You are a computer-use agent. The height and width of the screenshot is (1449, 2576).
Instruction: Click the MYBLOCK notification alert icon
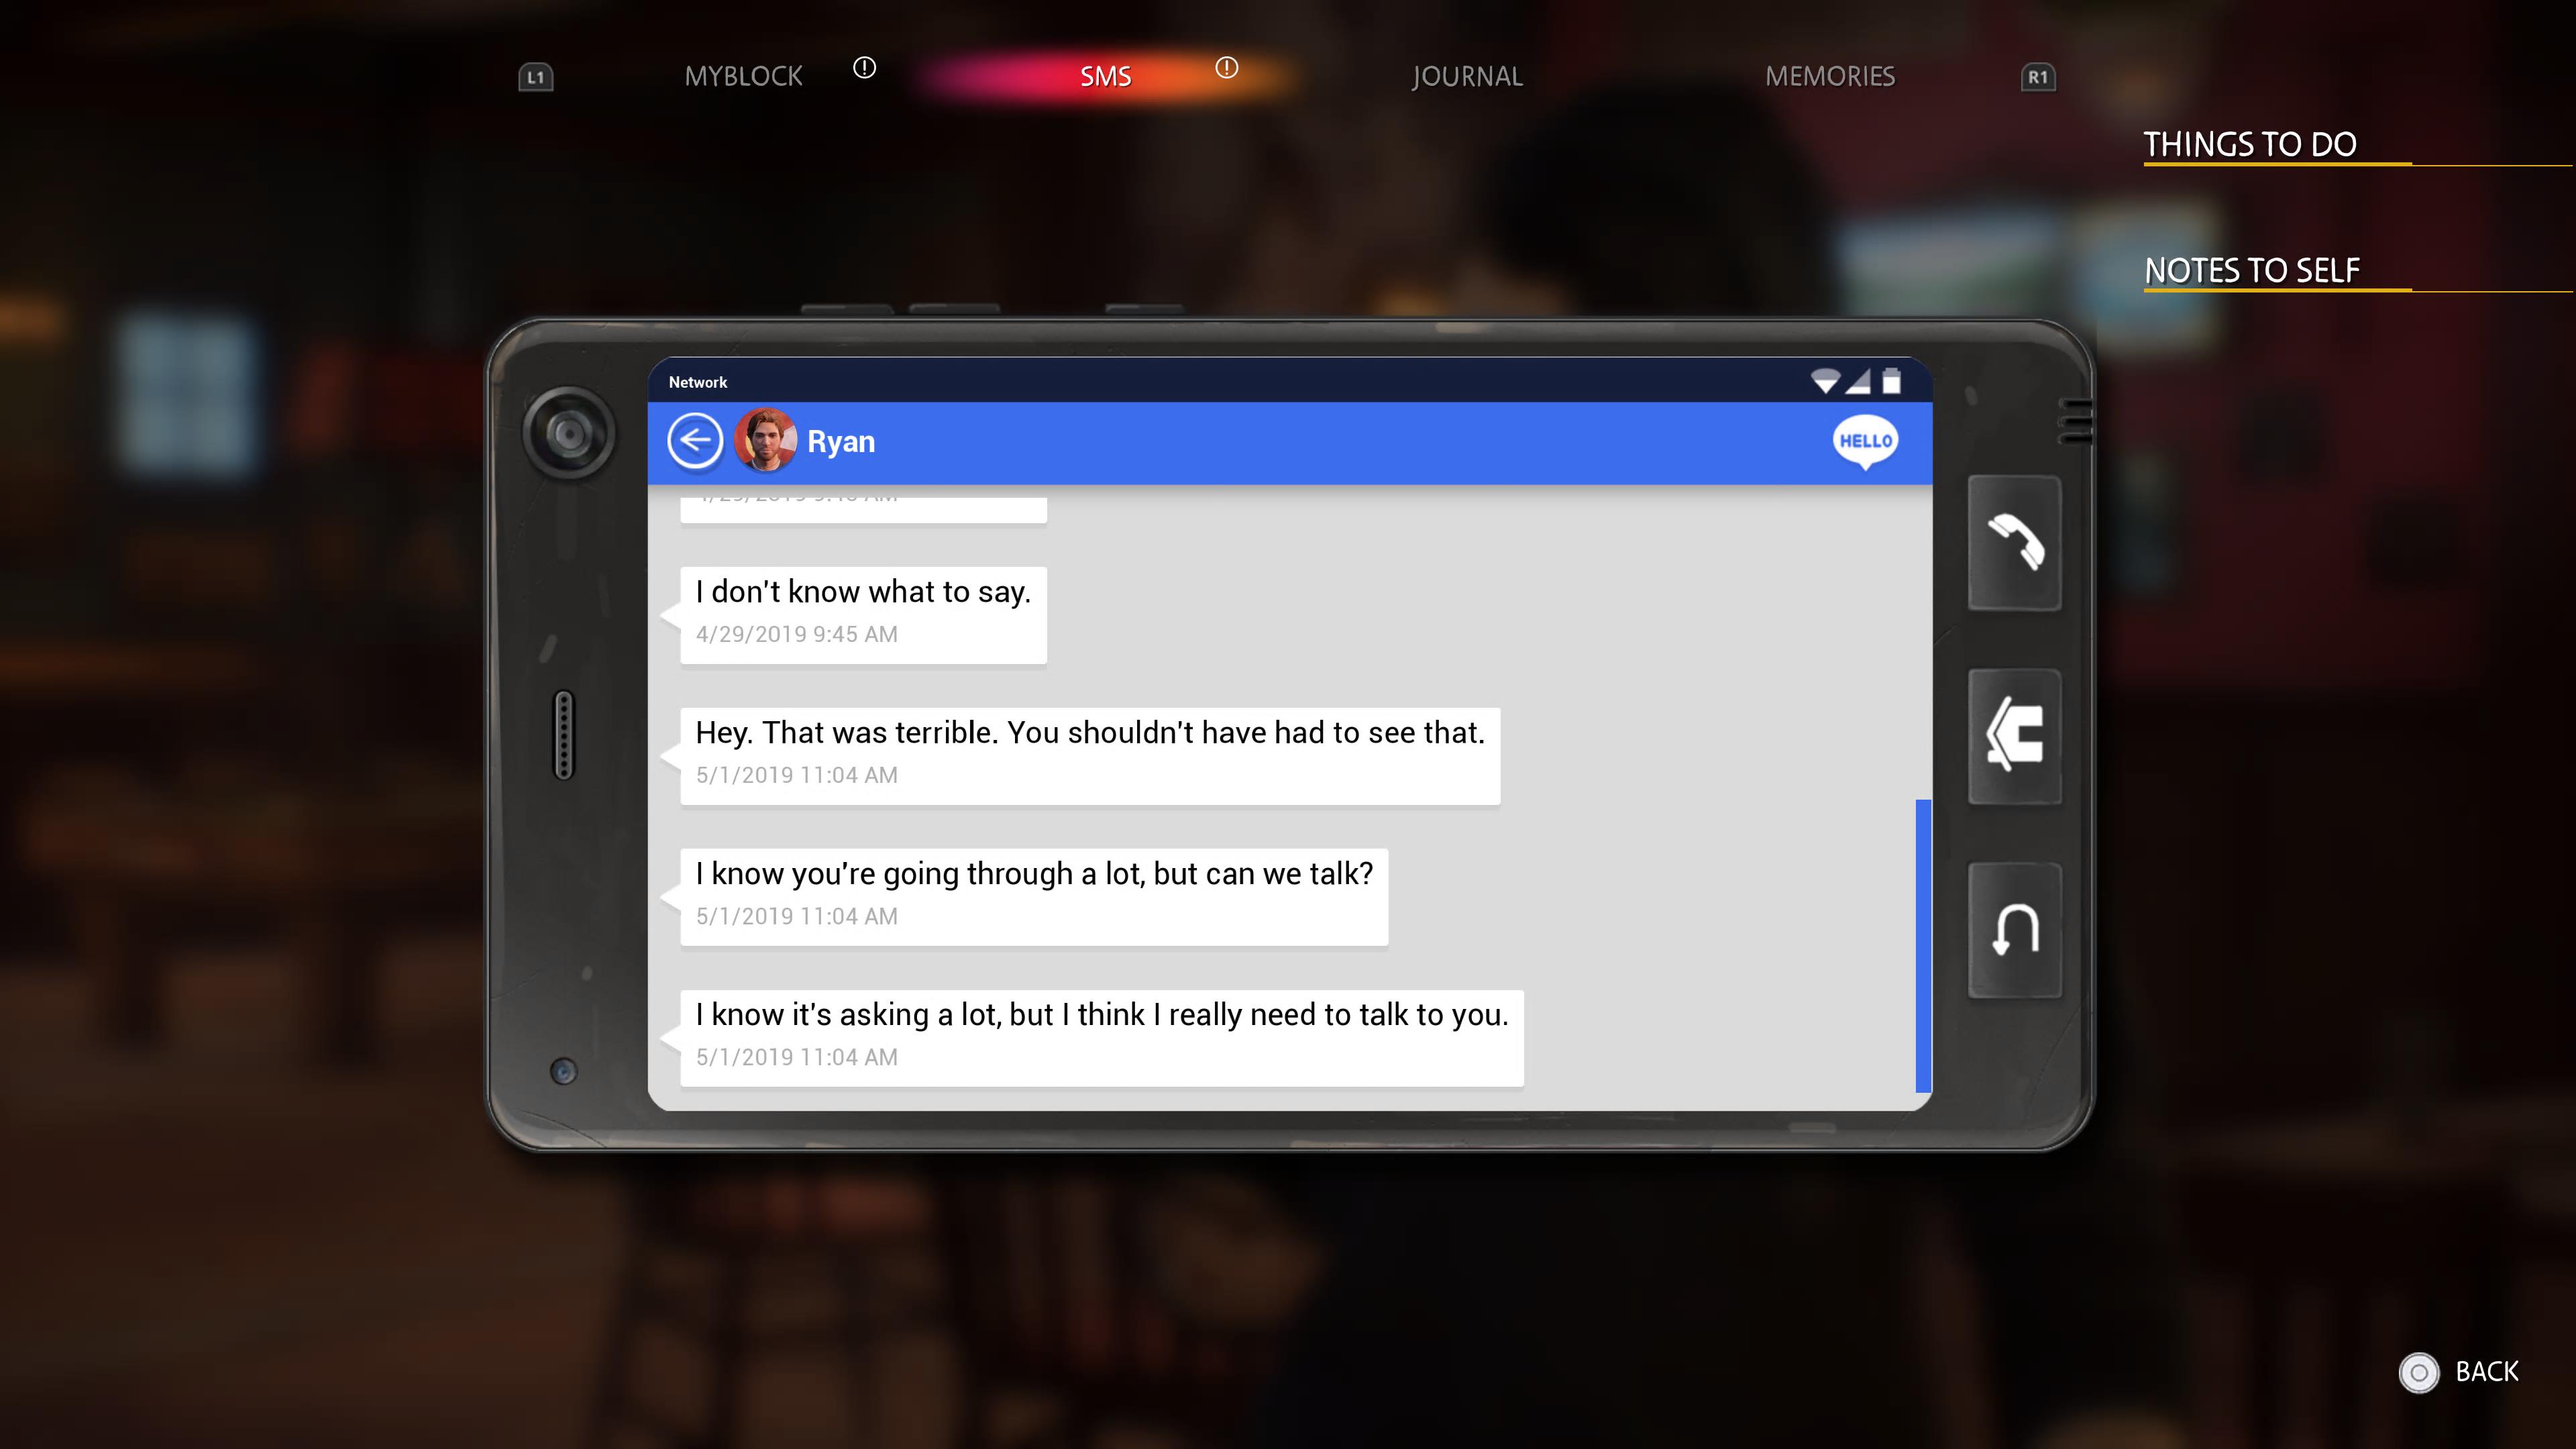[864, 68]
